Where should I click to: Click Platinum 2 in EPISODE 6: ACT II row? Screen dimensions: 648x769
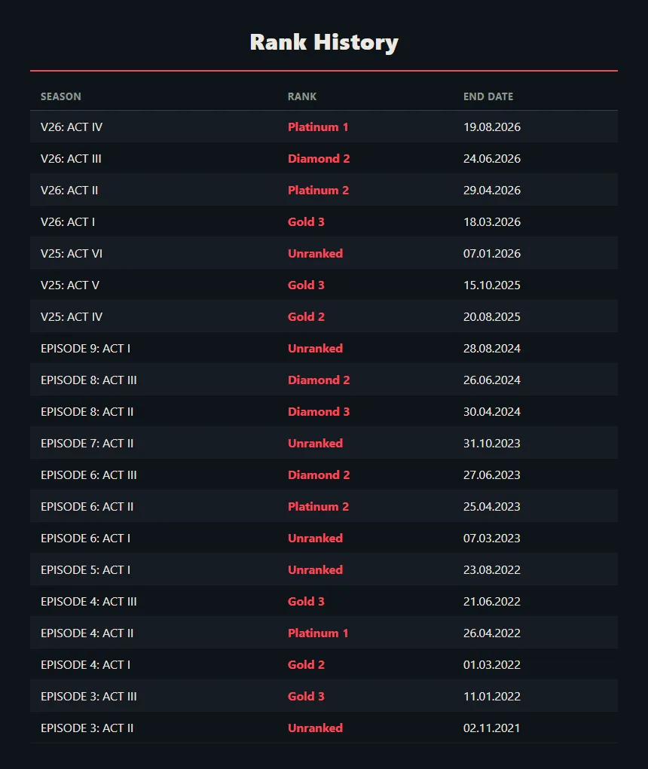(x=319, y=507)
